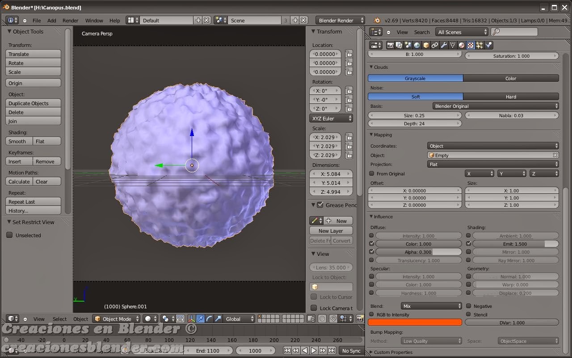
Task: Open the Render menu
Action: [x=70, y=20]
